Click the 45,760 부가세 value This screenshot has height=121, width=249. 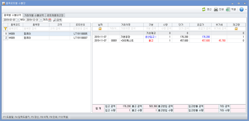pyautogui.click(x=222, y=41)
